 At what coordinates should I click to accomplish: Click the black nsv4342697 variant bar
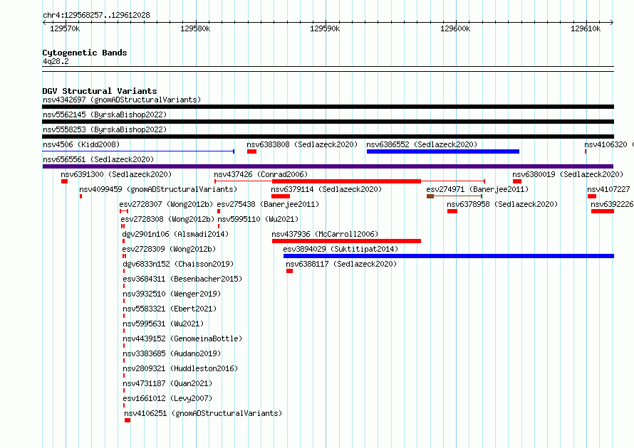(x=328, y=107)
